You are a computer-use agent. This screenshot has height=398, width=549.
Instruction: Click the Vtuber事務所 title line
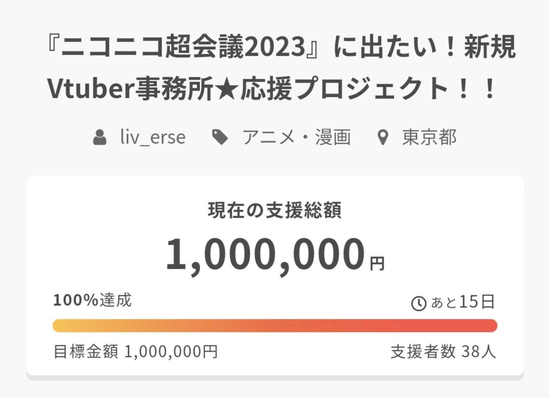click(130, 89)
